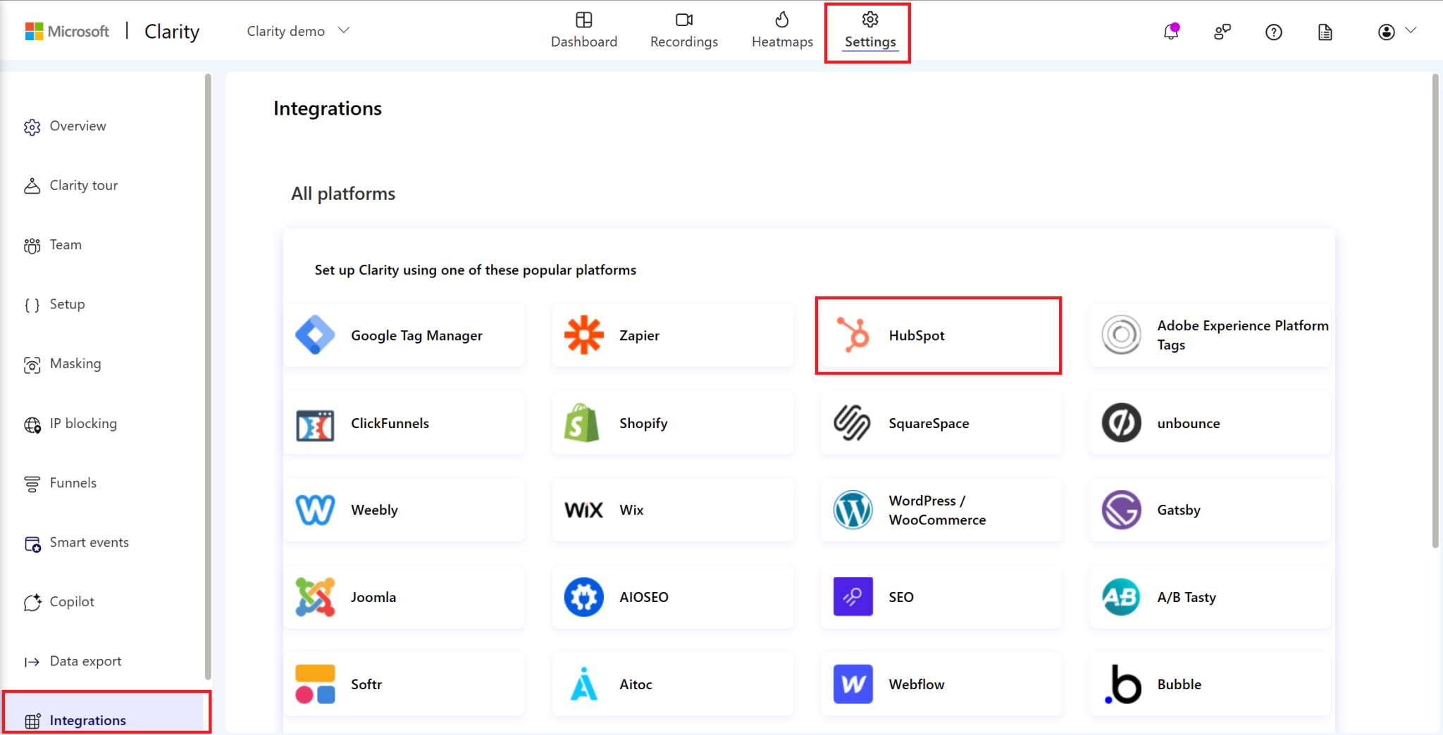Click the documentation page icon

(1325, 32)
